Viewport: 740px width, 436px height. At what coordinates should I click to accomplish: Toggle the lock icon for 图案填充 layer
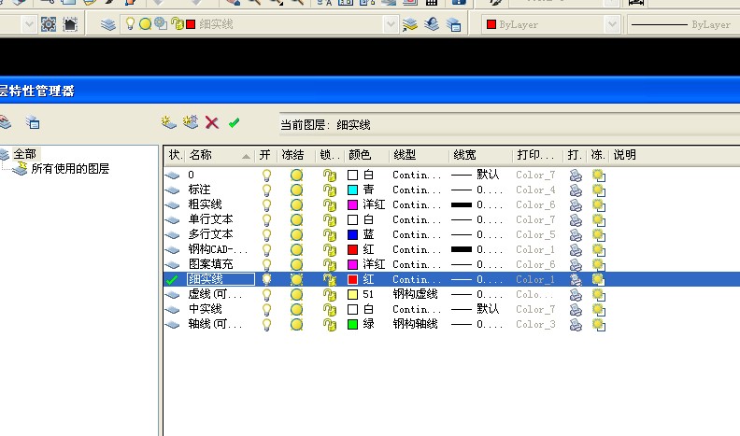pyautogui.click(x=330, y=265)
